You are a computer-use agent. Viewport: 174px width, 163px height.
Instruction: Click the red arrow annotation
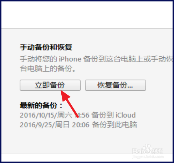pos(70,104)
